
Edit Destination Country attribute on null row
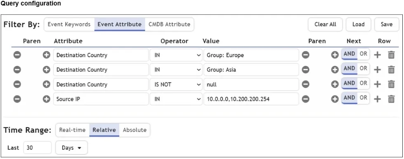[101, 84]
